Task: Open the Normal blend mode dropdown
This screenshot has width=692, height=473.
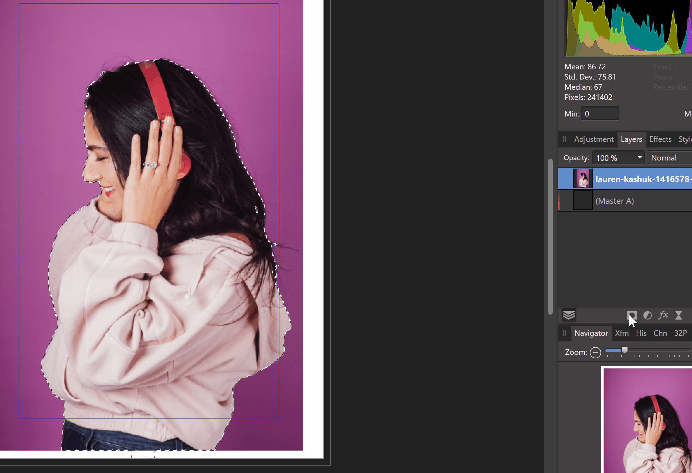Action: pos(669,158)
